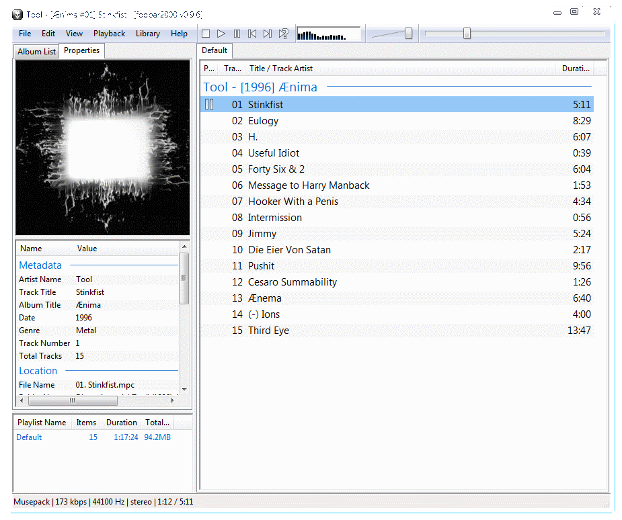
Task: Select the Default playlist entry
Action: pyautogui.click(x=94, y=437)
